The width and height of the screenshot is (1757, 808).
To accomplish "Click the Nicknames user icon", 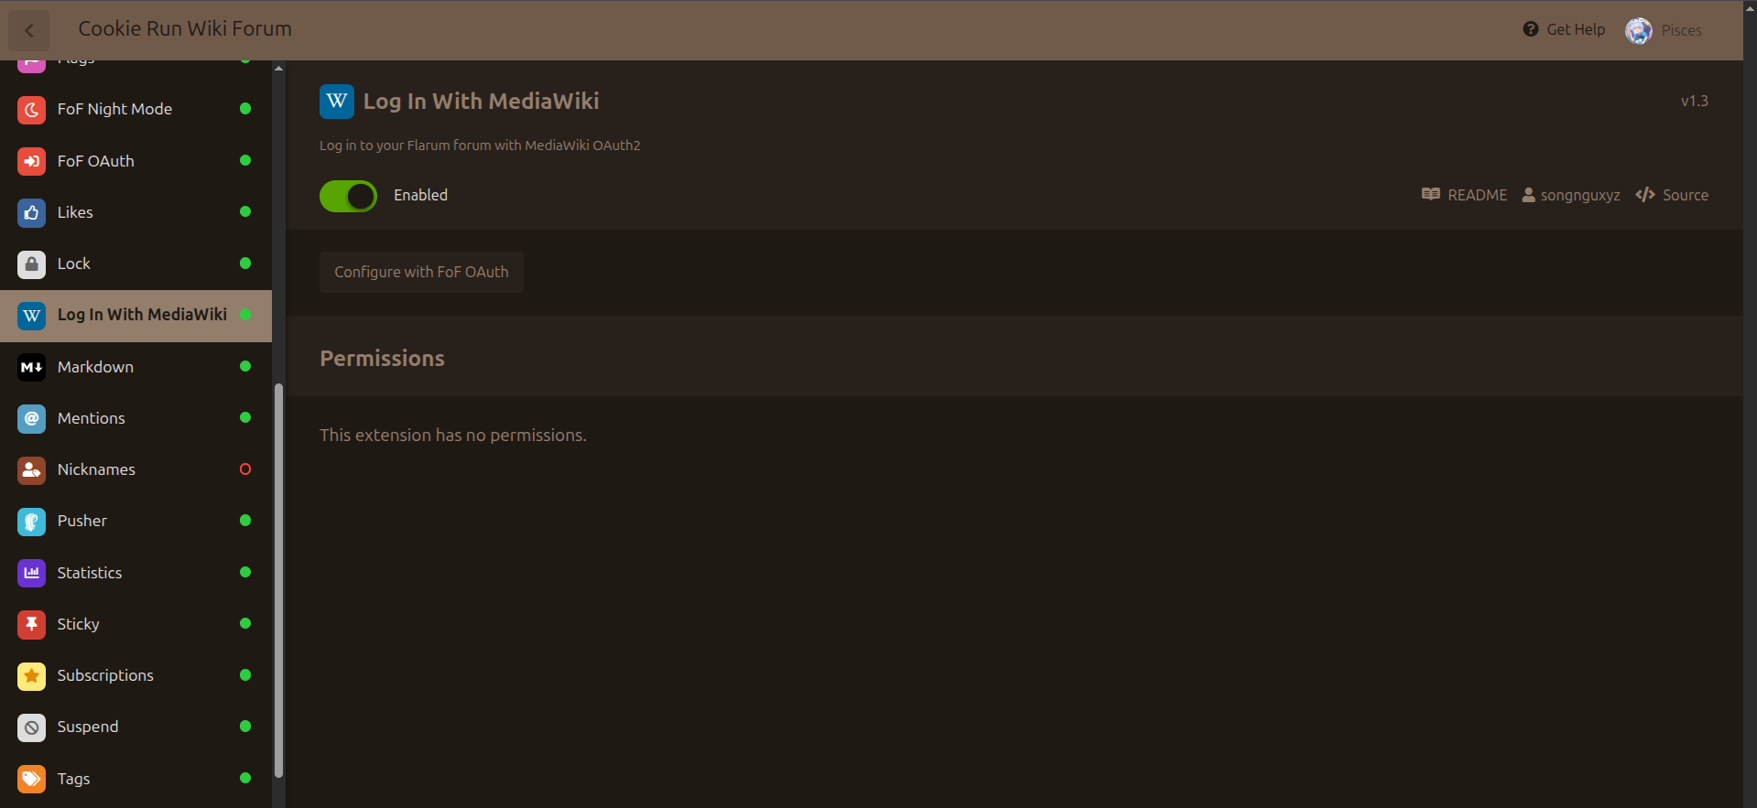I will pos(31,469).
